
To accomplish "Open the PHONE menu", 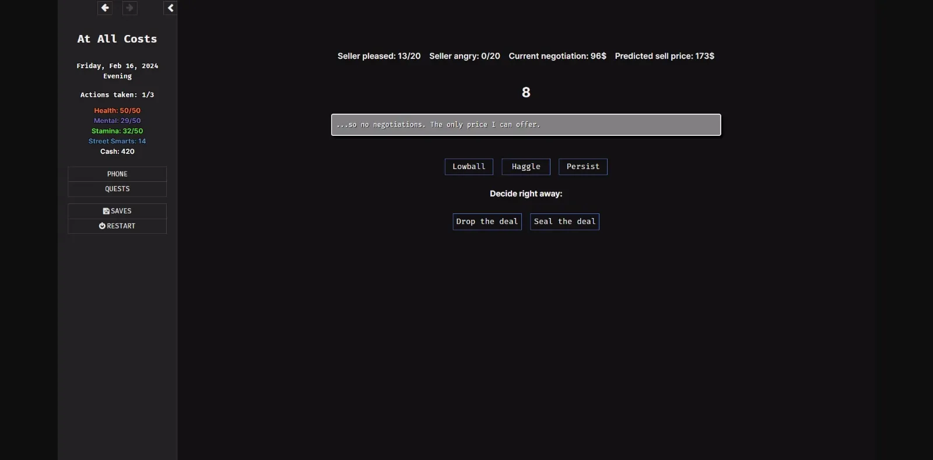I will (x=117, y=174).
